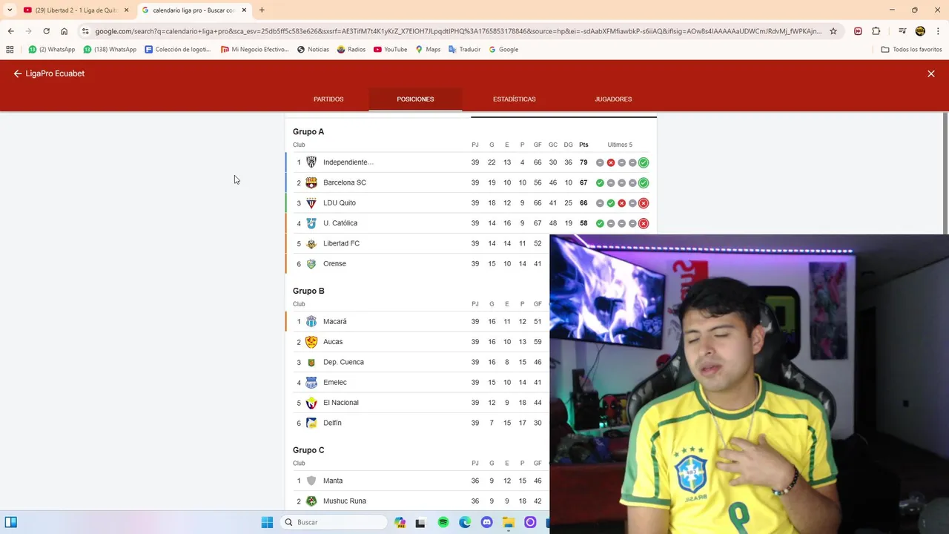949x534 pixels.
Task: Open the tab search dropdown arrow
Action: click(x=9, y=10)
